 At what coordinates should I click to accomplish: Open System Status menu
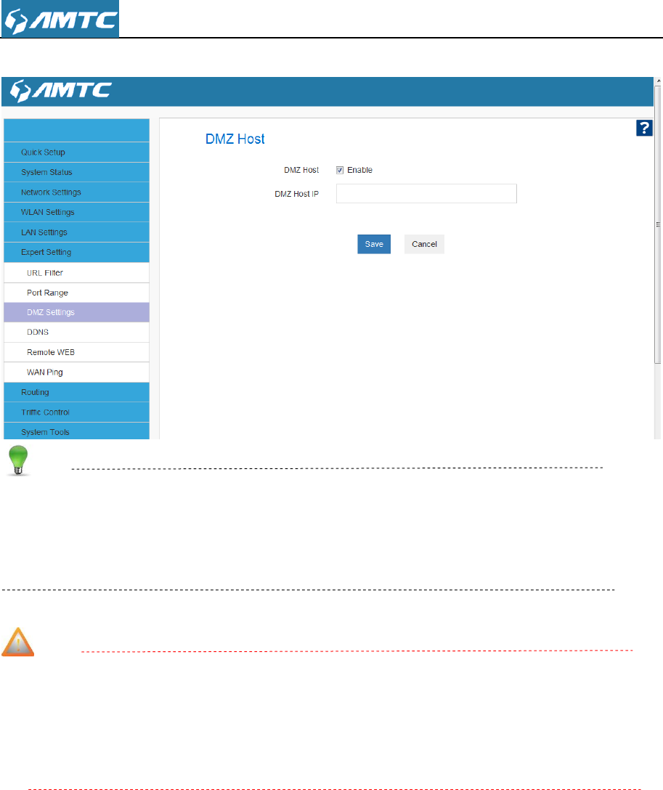[x=76, y=172]
